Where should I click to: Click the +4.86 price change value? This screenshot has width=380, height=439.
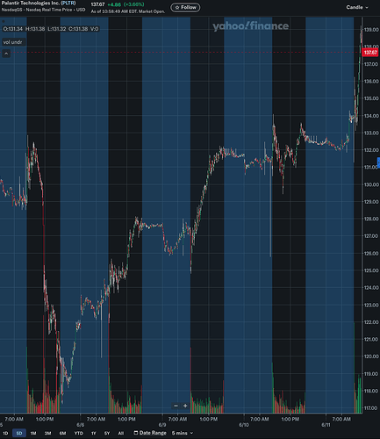[x=114, y=4]
